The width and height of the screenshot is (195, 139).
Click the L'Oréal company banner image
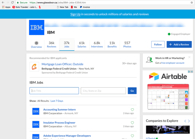point(168,130)
